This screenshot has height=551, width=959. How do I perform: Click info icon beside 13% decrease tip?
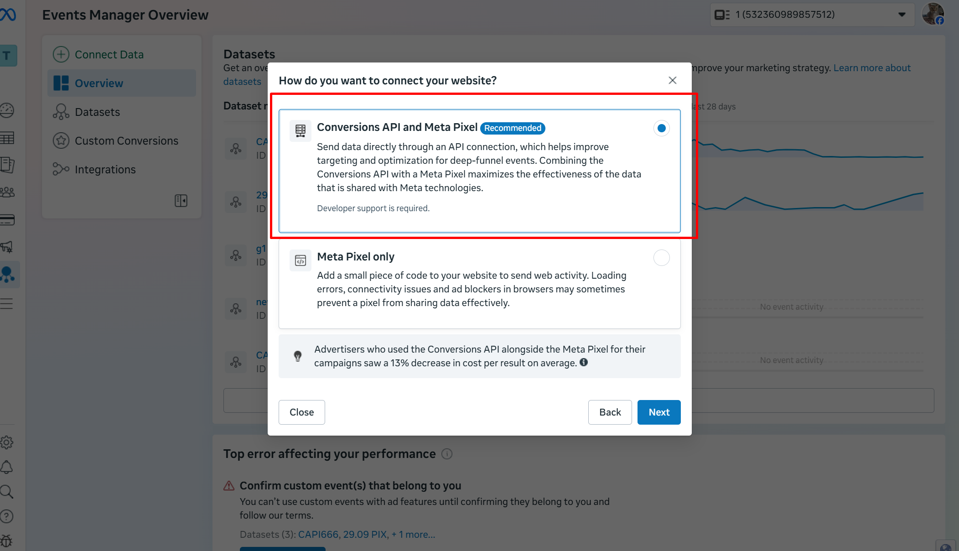tap(584, 362)
